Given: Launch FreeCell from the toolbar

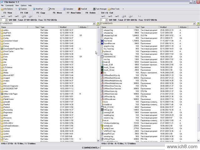Looking at the screenshot, I should tap(82, 9).
